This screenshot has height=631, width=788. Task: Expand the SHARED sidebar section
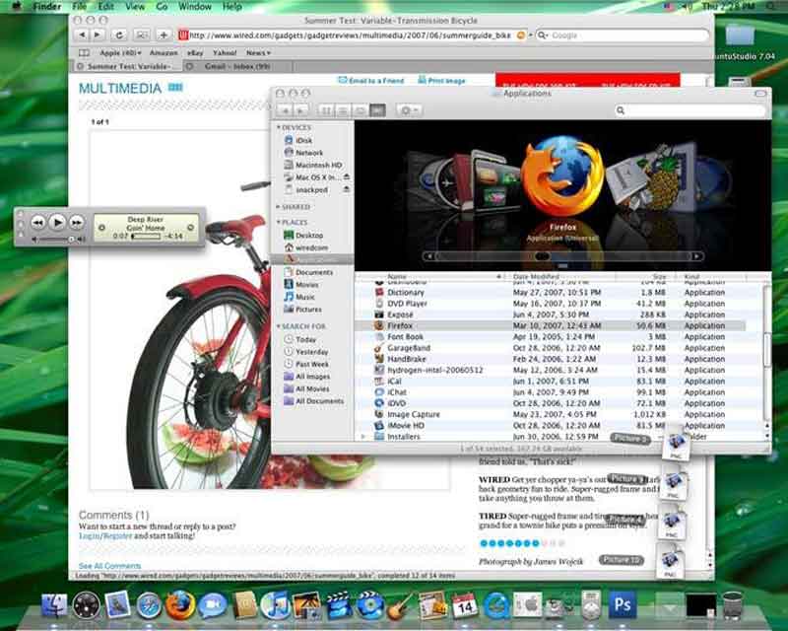coord(279,207)
